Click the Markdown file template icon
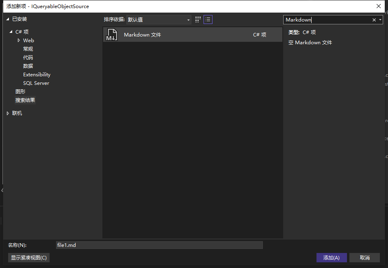Screen dimensions: 388x268 click(112, 35)
